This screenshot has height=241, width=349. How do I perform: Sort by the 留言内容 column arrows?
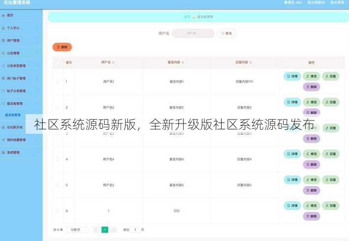(183, 62)
